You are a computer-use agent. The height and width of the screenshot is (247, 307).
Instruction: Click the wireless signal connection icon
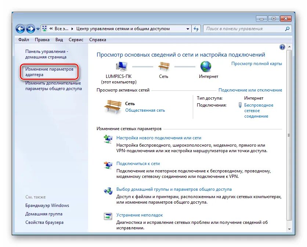240,105
